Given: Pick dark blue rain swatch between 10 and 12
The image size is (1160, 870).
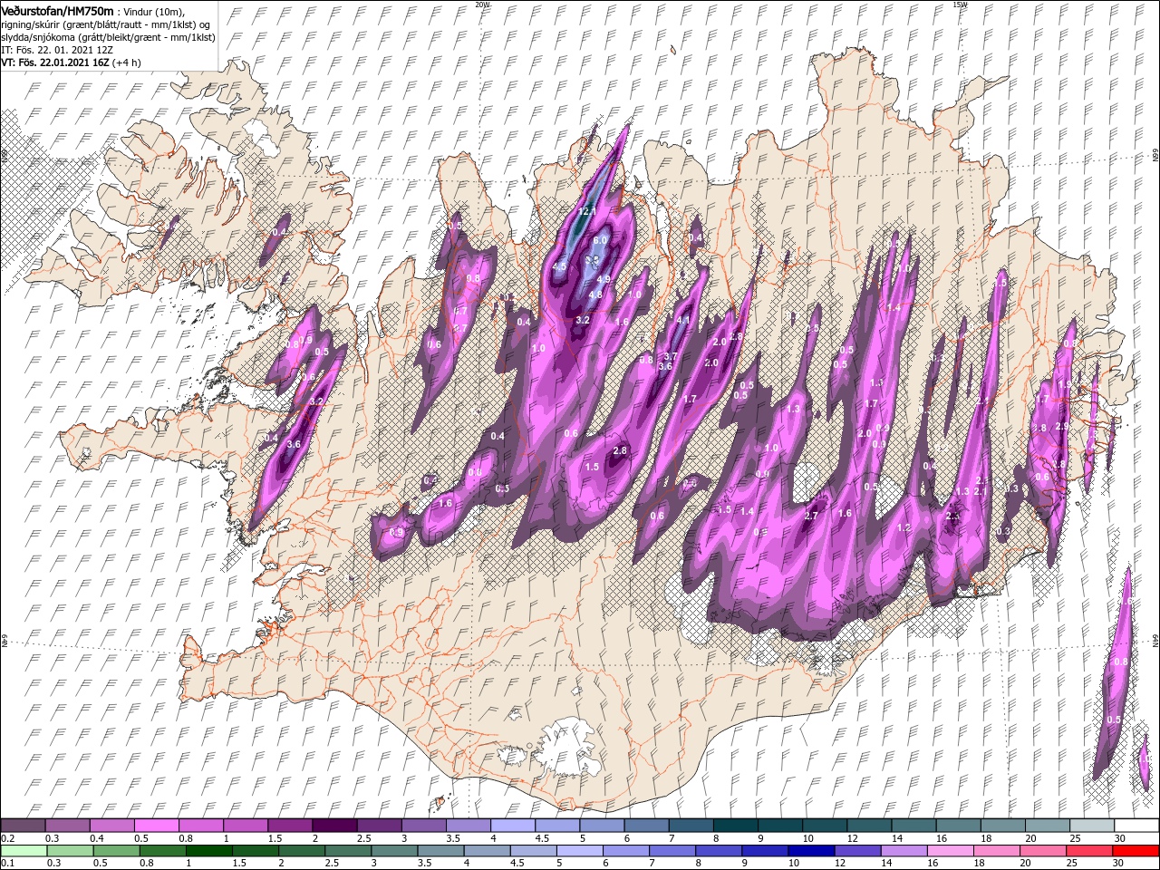Looking at the screenshot, I should pyautogui.click(x=810, y=851).
